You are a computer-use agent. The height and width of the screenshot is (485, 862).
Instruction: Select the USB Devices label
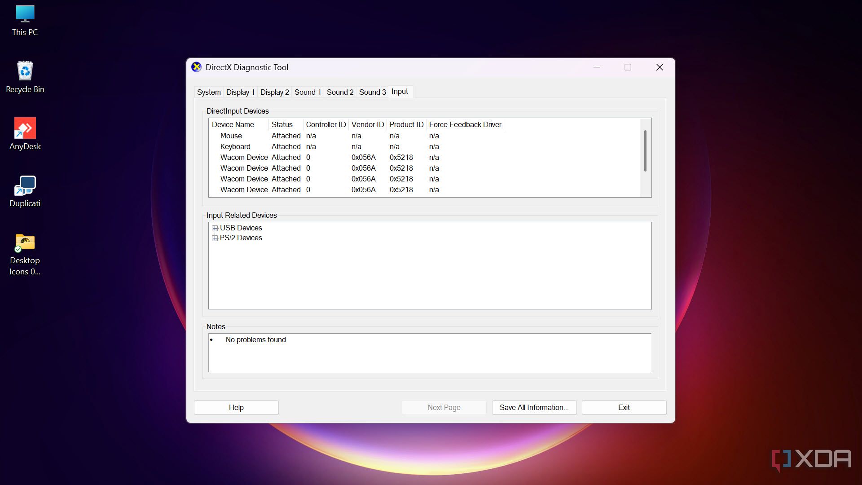[x=241, y=228]
